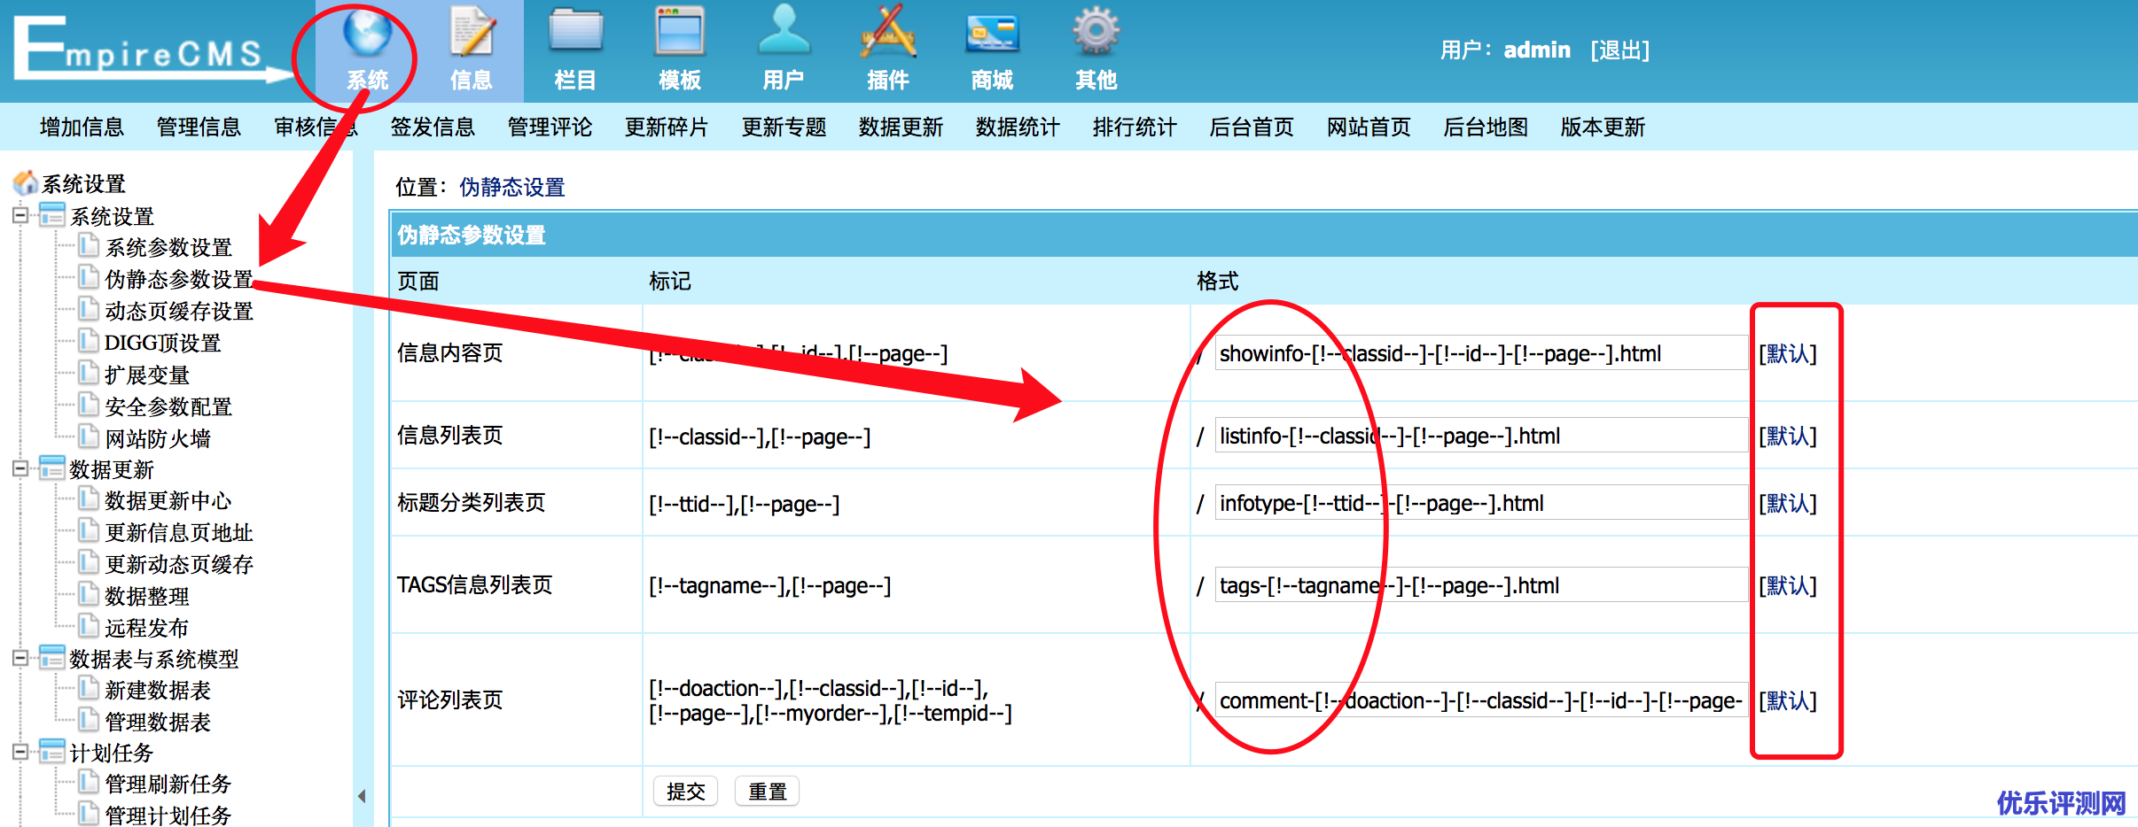Click page icon next to 网站防火墙
The image size is (2138, 827).
click(x=88, y=437)
